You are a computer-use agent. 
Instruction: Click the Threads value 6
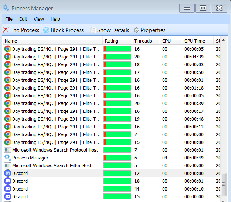(x=136, y=158)
